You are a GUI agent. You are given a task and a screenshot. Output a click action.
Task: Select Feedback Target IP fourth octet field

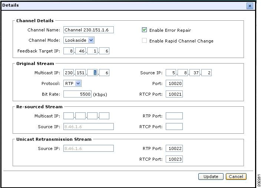104,51
